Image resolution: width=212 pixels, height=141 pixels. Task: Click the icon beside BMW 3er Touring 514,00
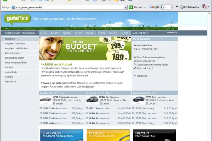pos(134,108)
